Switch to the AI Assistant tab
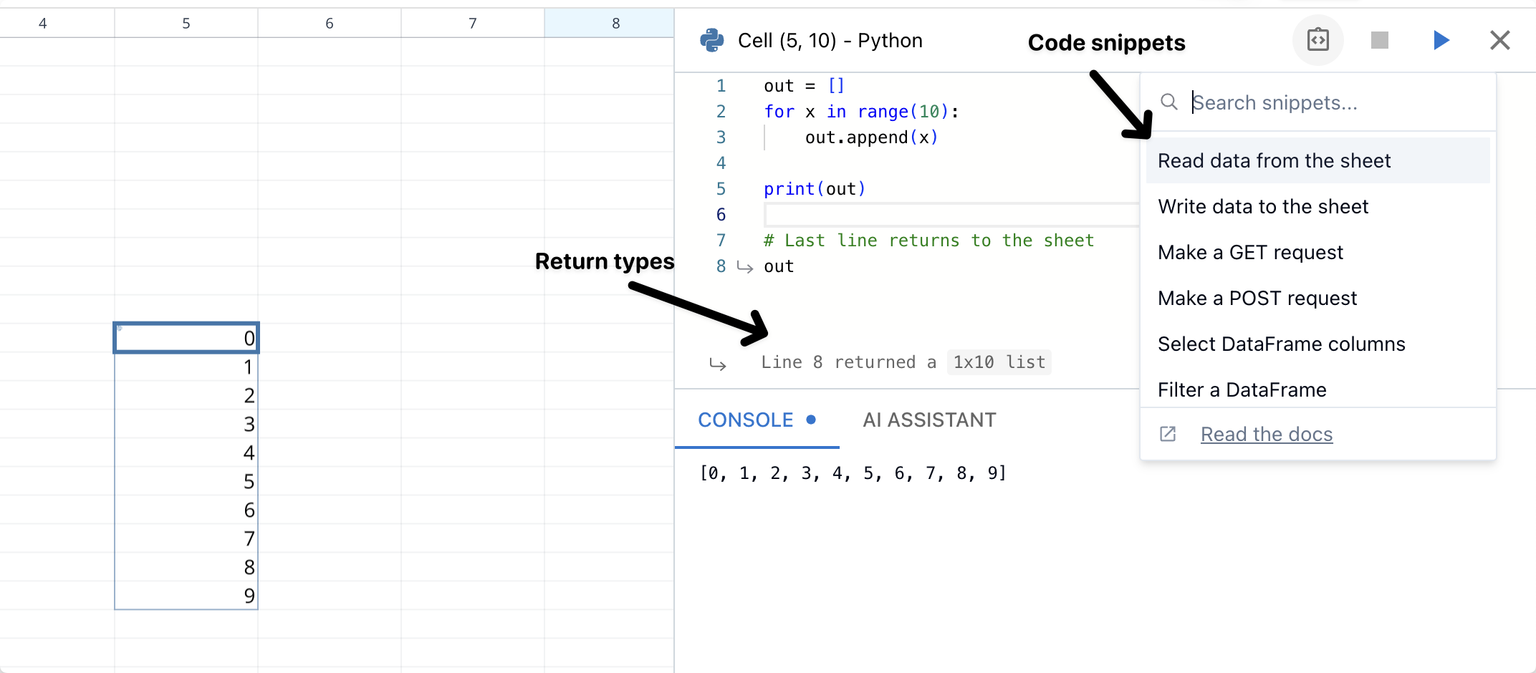The image size is (1536, 673). [929, 420]
